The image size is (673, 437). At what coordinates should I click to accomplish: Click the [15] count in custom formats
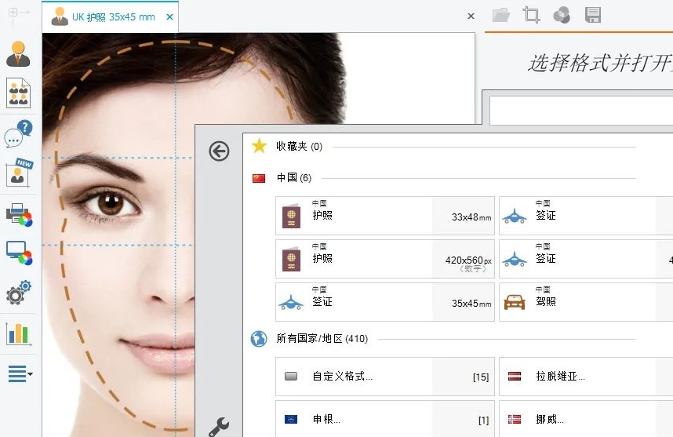pyautogui.click(x=481, y=377)
